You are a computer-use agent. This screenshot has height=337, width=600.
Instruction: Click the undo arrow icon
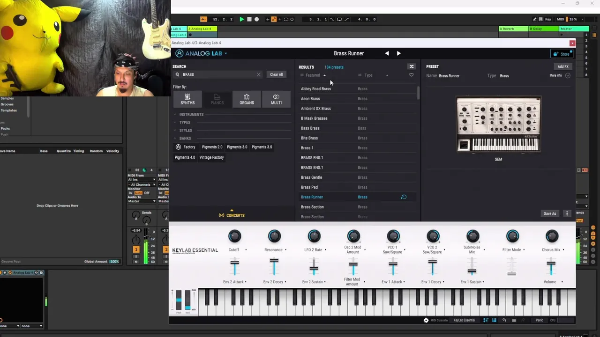tap(504, 320)
